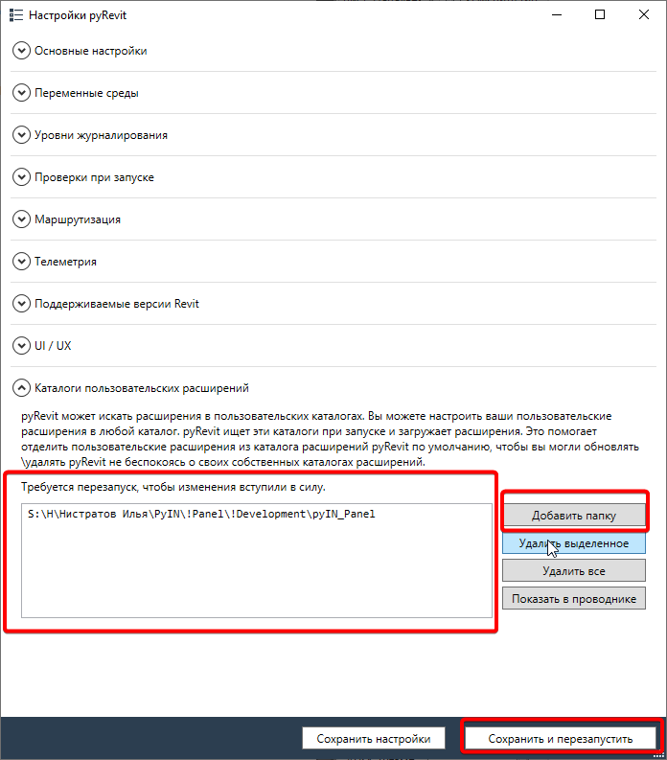Expand Проверки при запуске chevron icon
This screenshot has width=667, height=760.
(21, 177)
